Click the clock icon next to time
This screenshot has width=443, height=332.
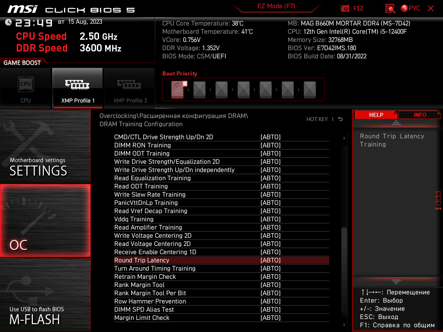tap(8, 22)
